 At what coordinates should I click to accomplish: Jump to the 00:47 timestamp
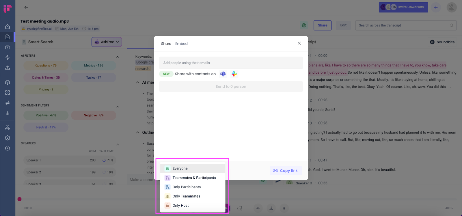click(323, 160)
